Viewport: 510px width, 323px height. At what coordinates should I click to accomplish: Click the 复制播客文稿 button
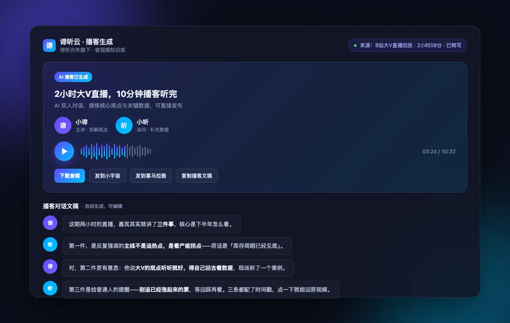[x=197, y=176]
